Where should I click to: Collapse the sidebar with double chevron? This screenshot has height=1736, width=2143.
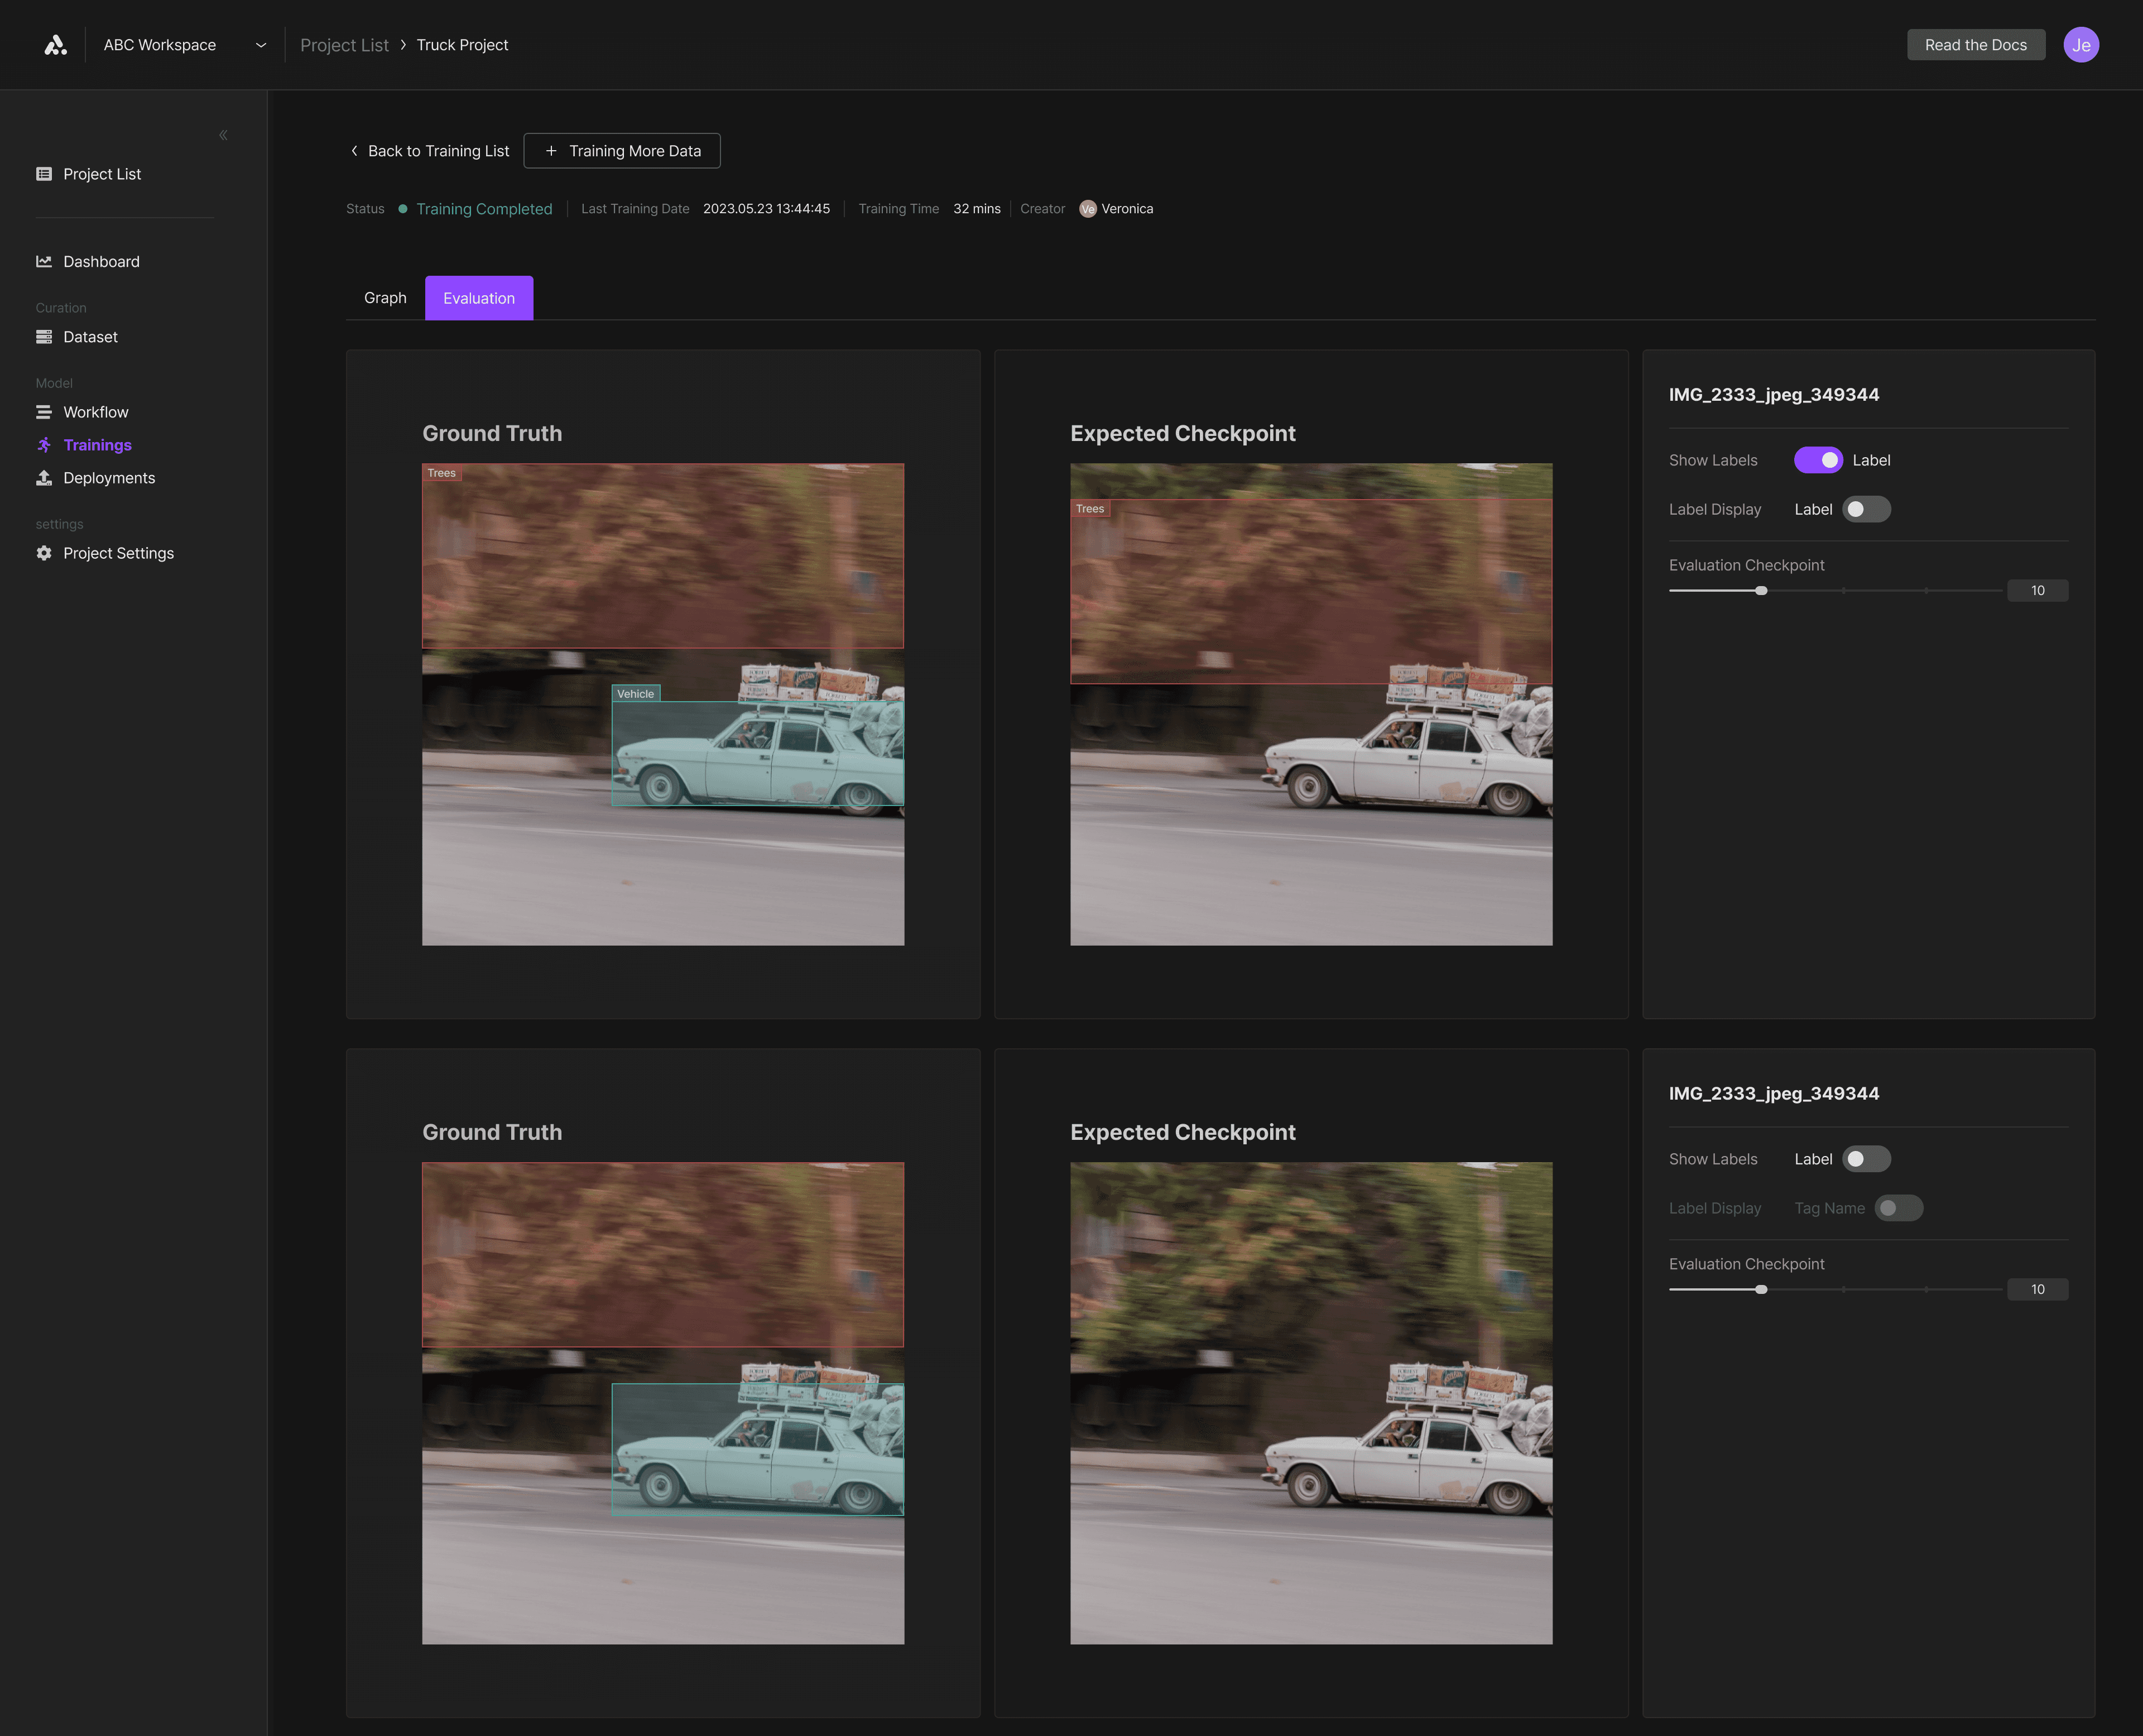[x=223, y=135]
